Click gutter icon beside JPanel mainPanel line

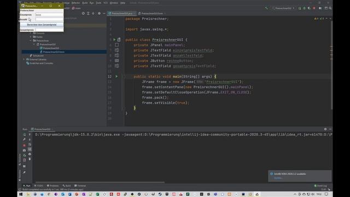pos(116,45)
